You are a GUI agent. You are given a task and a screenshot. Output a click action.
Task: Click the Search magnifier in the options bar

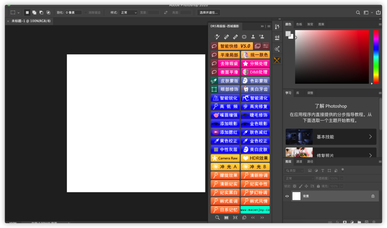[358, 13]
